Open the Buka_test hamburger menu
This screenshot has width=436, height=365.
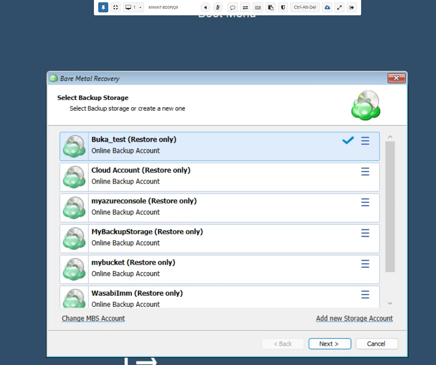coord(365,141)
